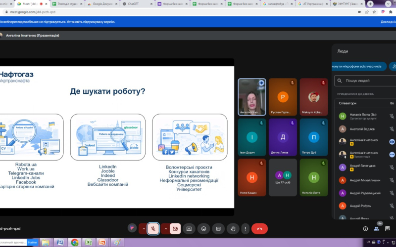Turn on camera from the call controls
This screenshot has height=247, width=396.
[x=175, y=229]
